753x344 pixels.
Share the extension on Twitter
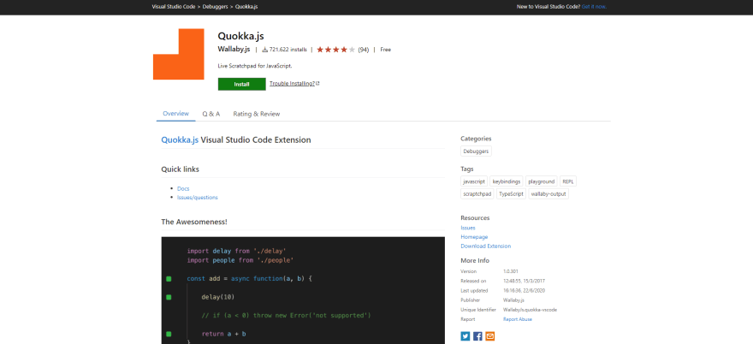(x=465, y=336)
